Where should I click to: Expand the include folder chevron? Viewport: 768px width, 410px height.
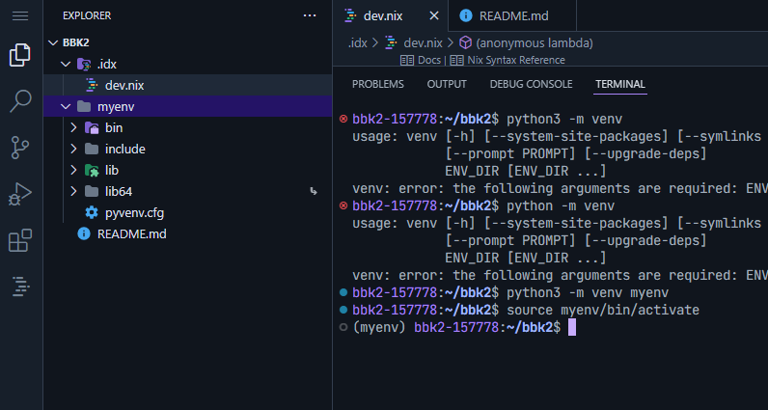tap(73, 149)
